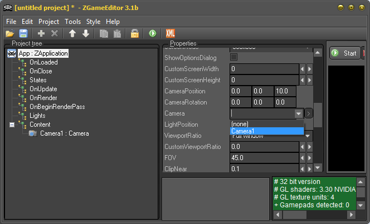Decrease CustomScreenWidth with left arrow
This screenshot has width=370, height=224.
302,69
